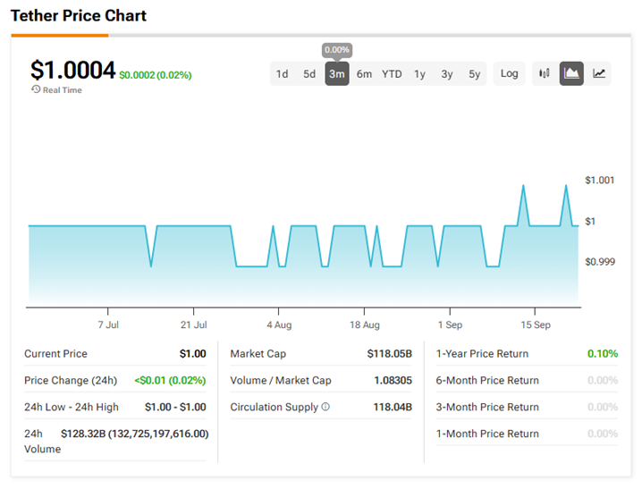Click the 1-Year Price Return label

pyautogui.click(x=482, y=353)
